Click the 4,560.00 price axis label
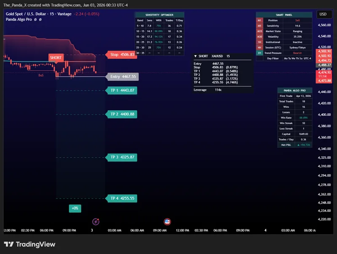Viewport: 337px width, 254px height. coord(324,25)
